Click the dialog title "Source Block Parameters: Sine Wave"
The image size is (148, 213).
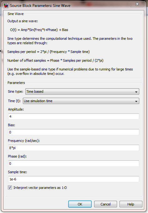tap(40, 6)
